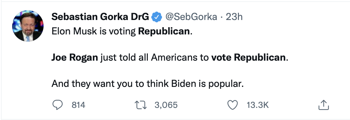Viewport: 350px width, 120px height.
Task: Click the words 'Biden is popular'
Action: pos(207,84)
